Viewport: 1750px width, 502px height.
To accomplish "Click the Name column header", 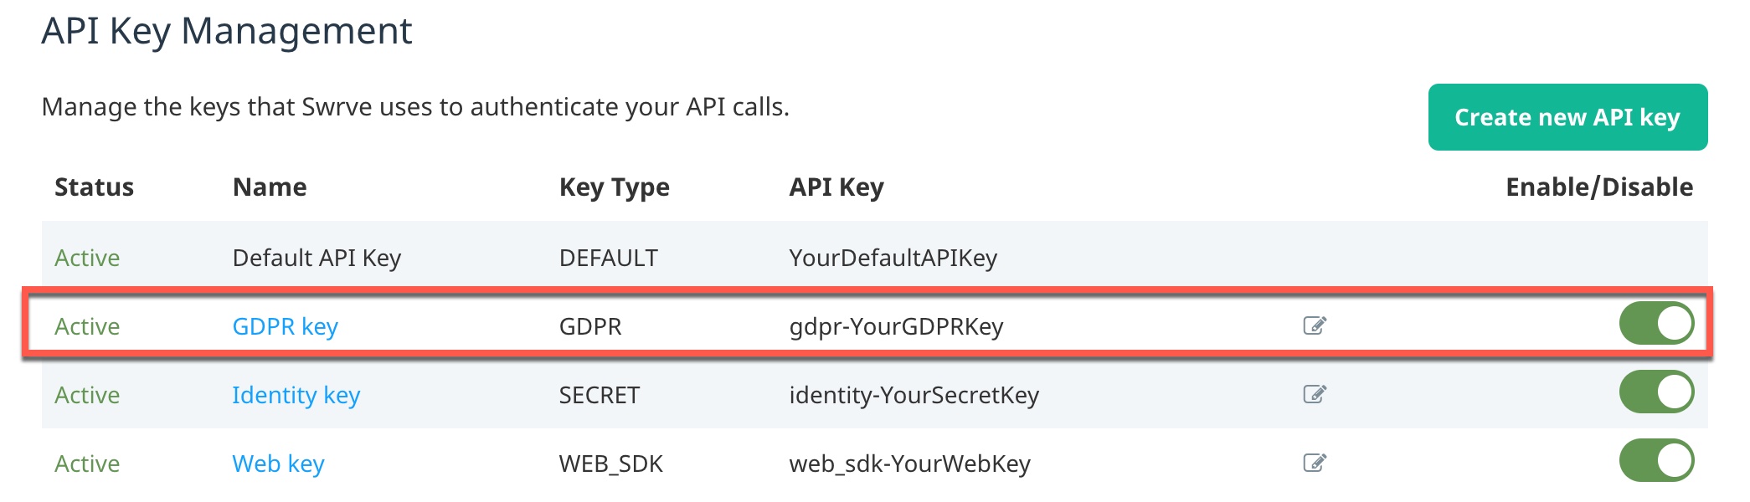I will [270, 187].
